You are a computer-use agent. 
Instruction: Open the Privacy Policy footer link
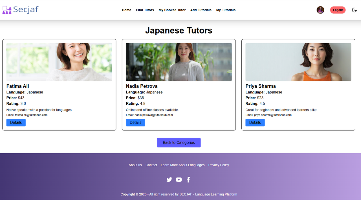pos(219,165)
